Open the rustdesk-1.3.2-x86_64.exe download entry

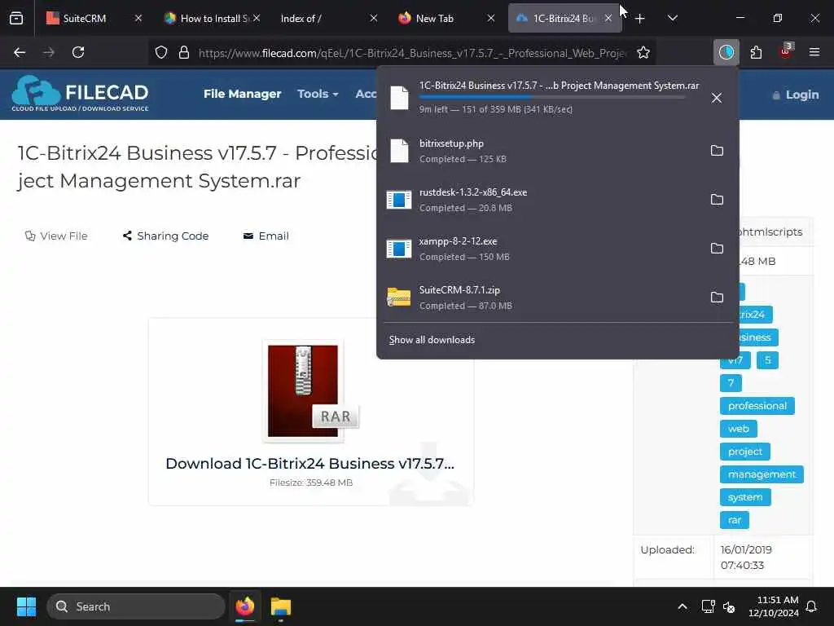(x=540, y=200)
